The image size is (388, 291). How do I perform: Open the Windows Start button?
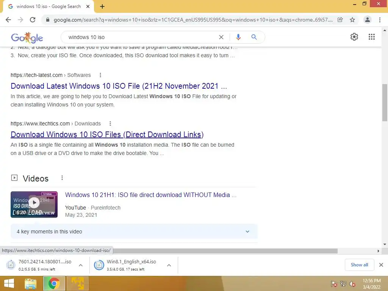tap(9, 283)
